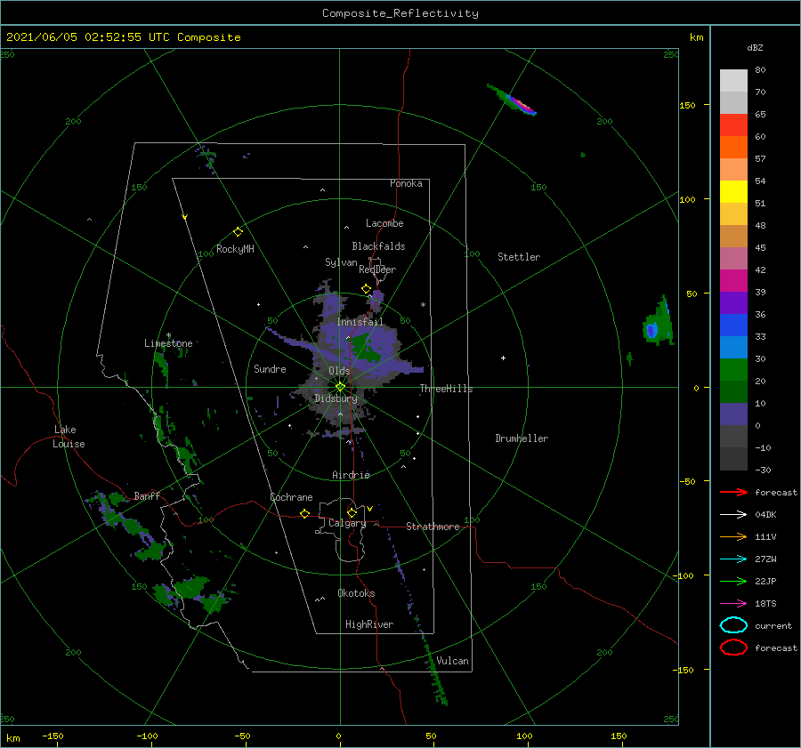Select the 'Drumheller' label

pyautogui.click(x=522, y=438)
